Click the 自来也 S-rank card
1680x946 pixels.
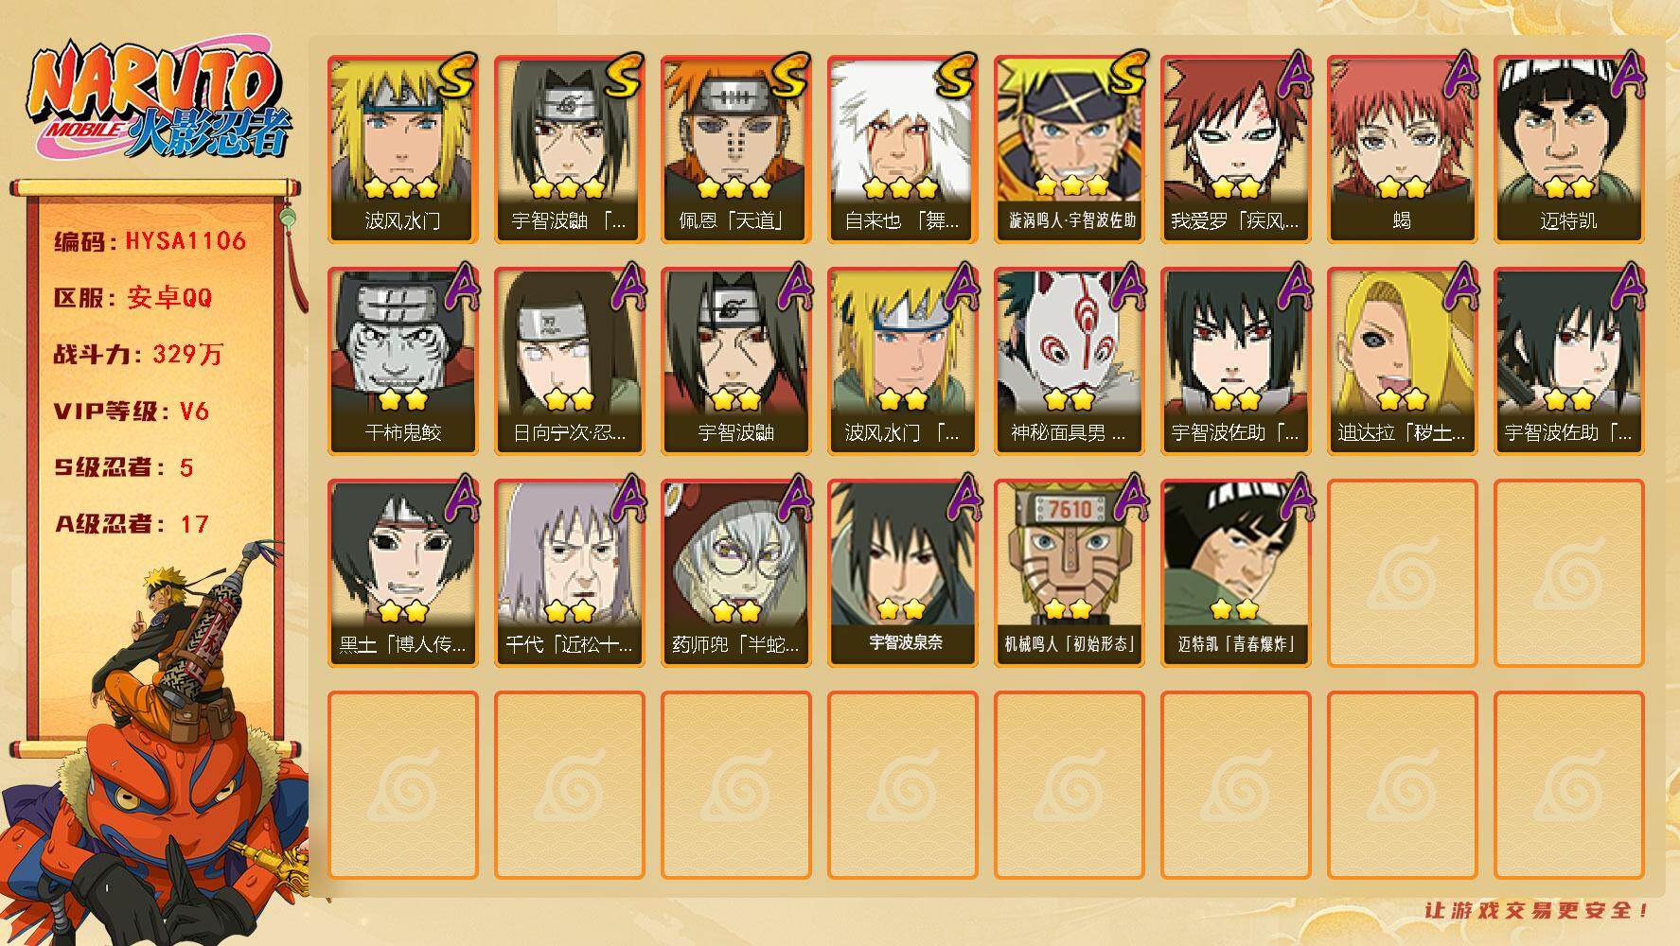point(903,149)
